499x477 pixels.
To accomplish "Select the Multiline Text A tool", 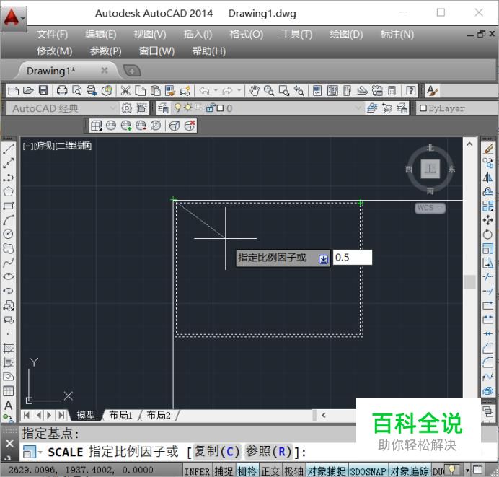I will [8, 405].
